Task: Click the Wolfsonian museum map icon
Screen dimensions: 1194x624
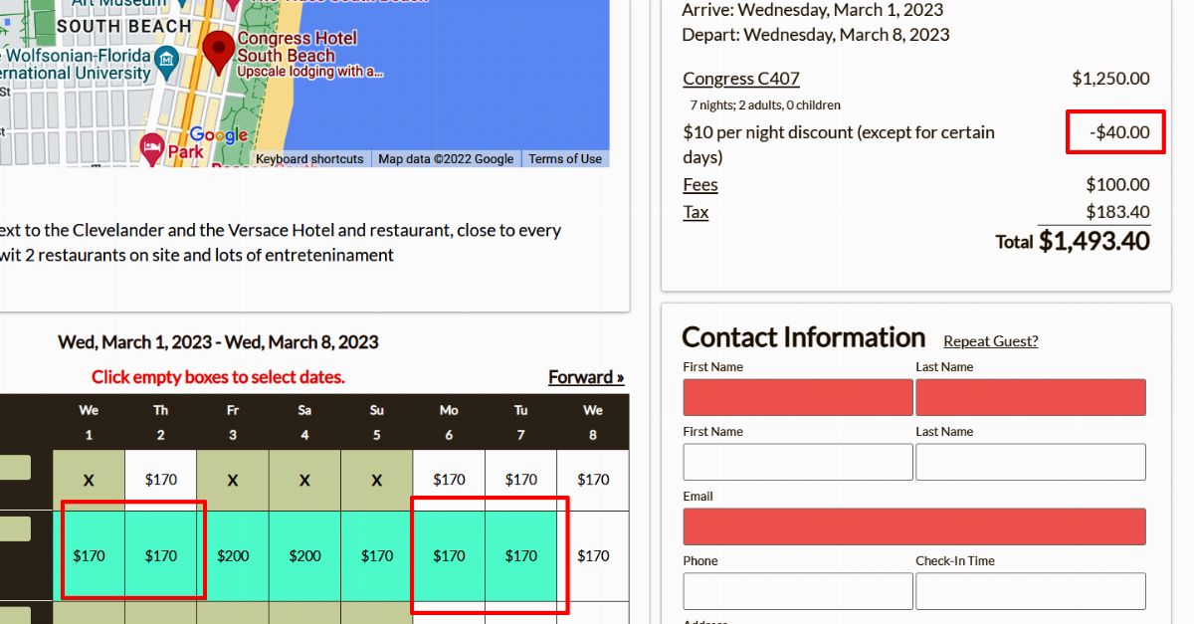Action: tap(167, 61)
